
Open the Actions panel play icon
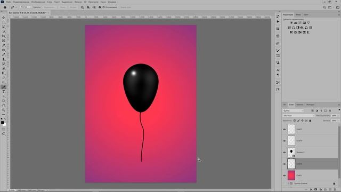pos(278,21)
